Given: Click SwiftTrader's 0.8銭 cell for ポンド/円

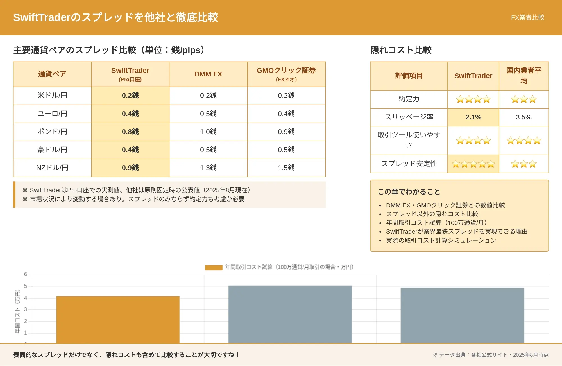Looking at the screenshot, I should point(130,132).
